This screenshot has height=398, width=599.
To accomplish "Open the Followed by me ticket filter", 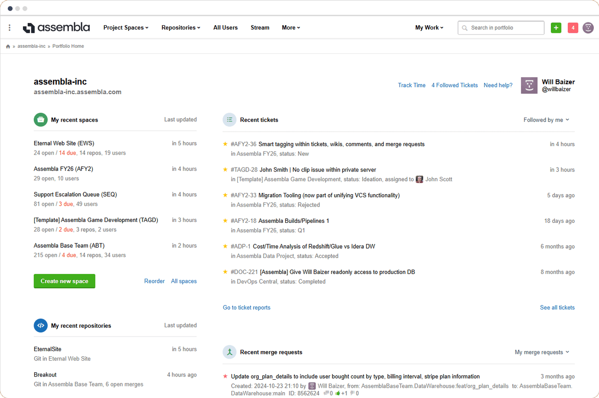I will 547,120.
